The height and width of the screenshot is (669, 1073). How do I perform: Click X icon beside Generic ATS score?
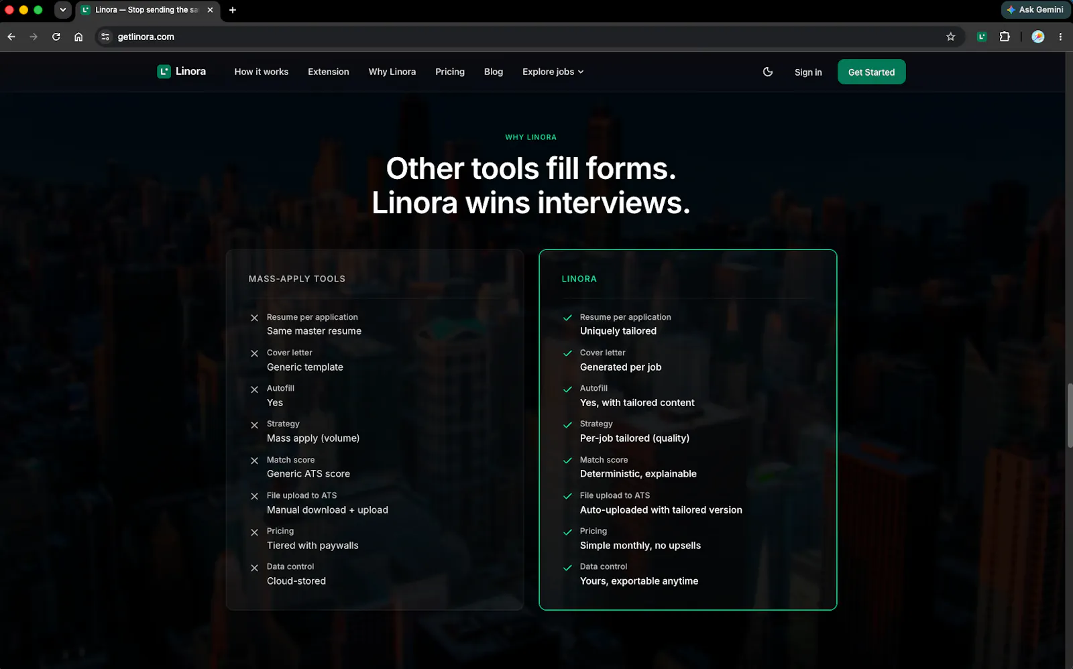pos(254,461)
